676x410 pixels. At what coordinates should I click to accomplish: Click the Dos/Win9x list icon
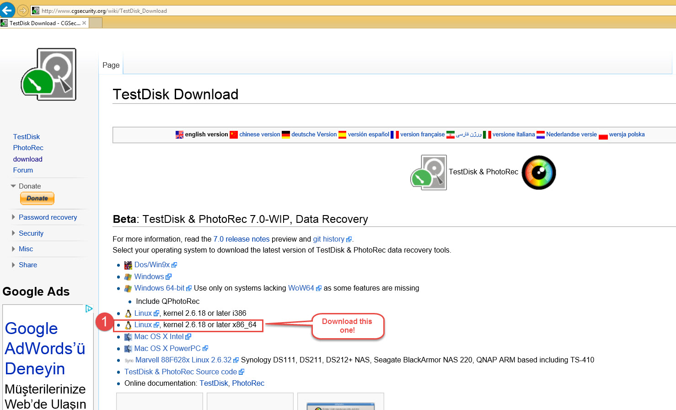point(128,265)
